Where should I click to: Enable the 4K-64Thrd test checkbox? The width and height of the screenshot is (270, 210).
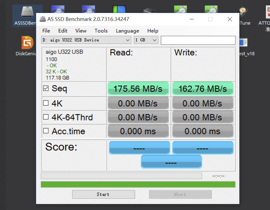(46, 117)
